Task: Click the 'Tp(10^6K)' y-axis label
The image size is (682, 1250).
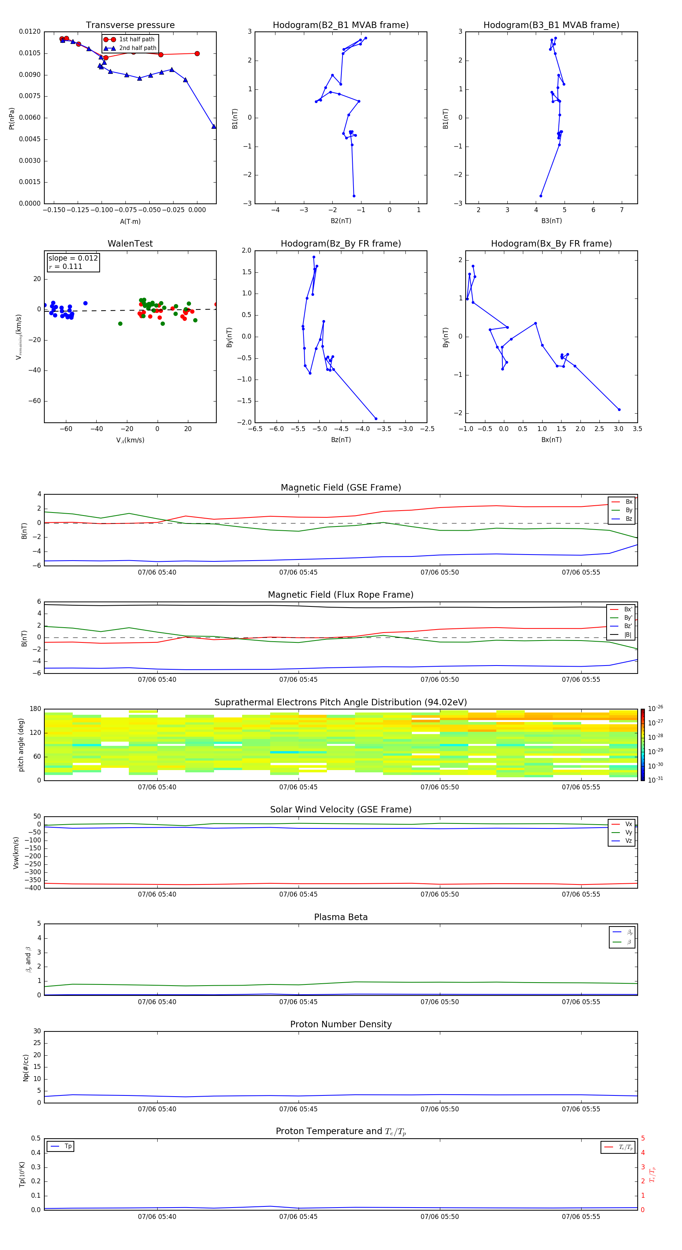Action: 22,1174
